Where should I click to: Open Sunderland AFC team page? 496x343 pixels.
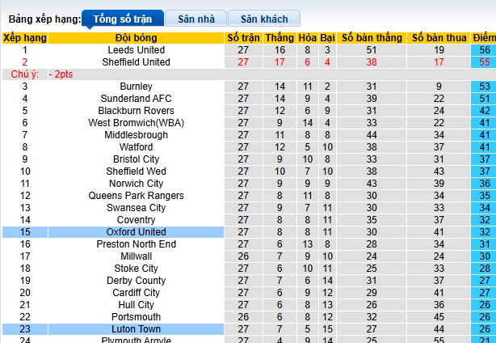tap(136, 99)
